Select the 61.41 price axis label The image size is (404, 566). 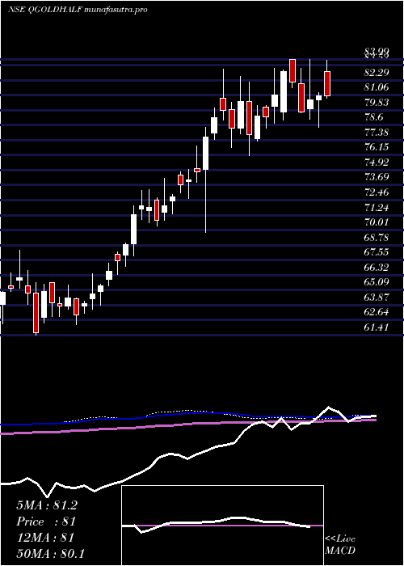tap(377, 327)
